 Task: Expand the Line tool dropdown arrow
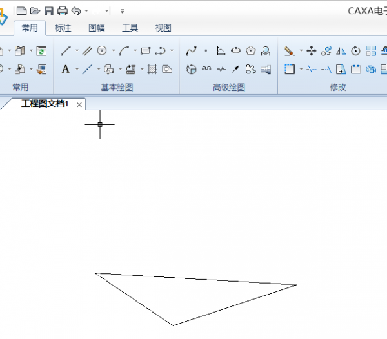coord(76,51)
